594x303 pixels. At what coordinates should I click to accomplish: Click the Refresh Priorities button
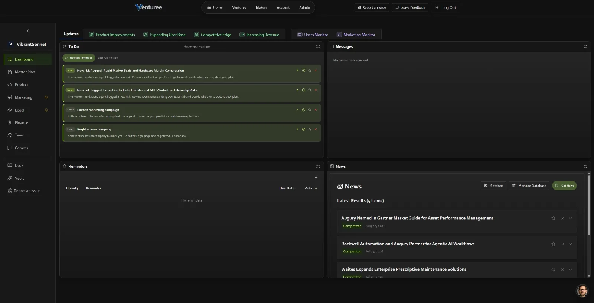click(79, 58)
